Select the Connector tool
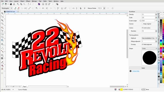Viewport: 164px width, 92px height. (x=2, y=51)
